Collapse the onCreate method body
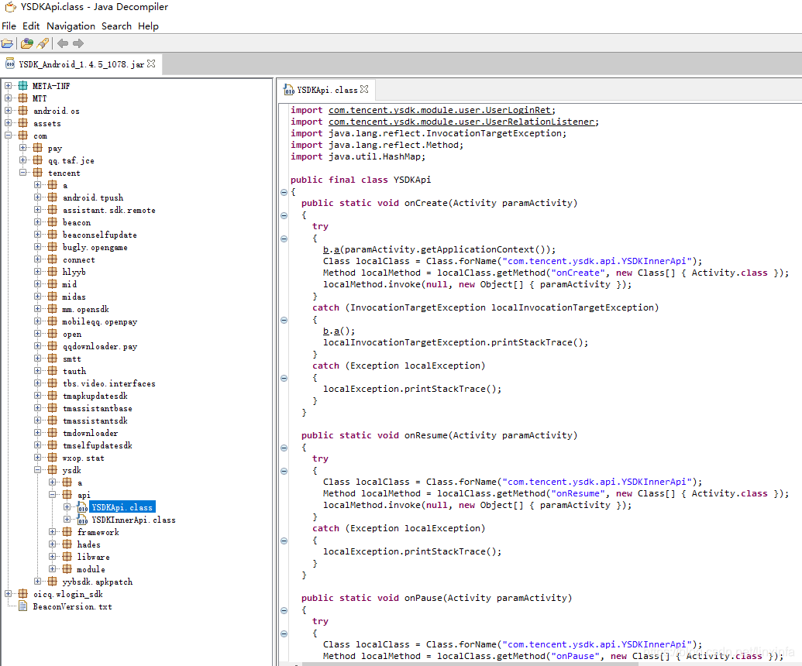The image size is (802, 666). (x=285, y=215)
